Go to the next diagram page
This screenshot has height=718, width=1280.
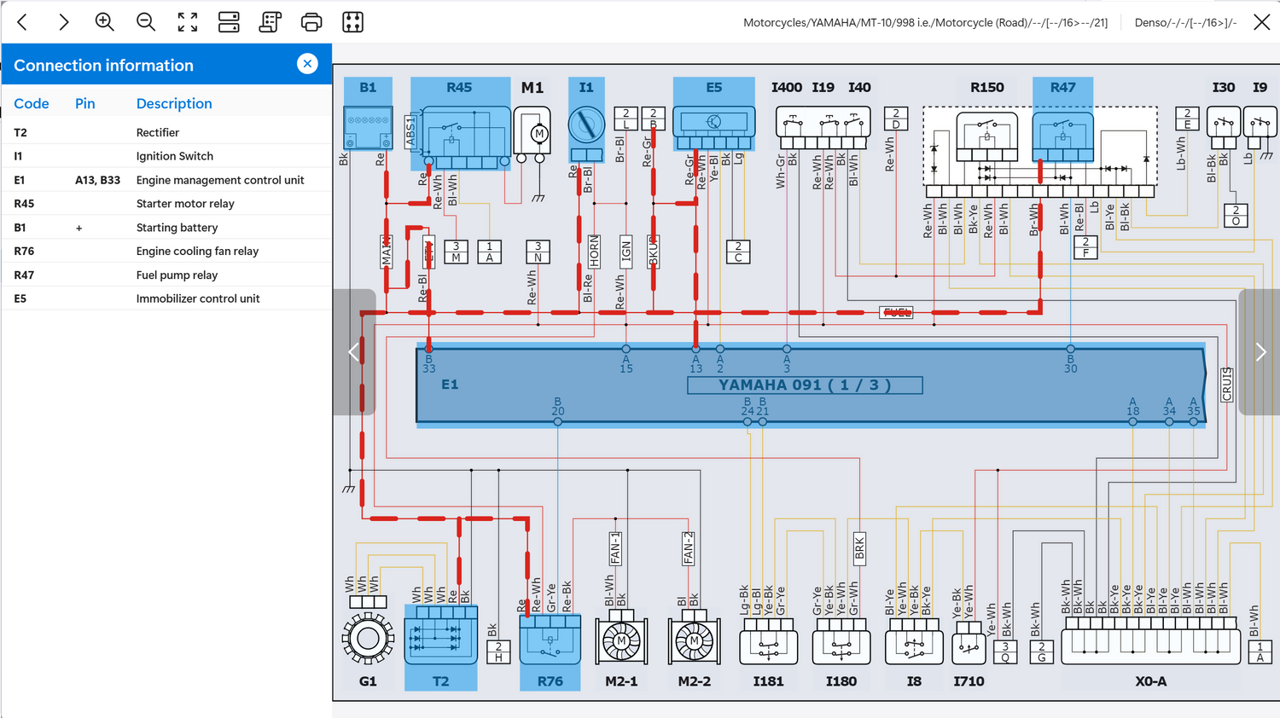[x=1260, y=351]
